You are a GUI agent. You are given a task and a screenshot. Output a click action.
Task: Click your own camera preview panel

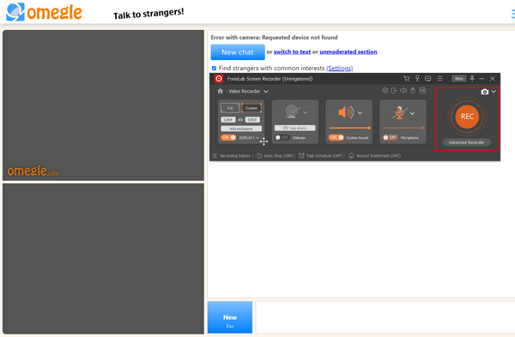103,259
